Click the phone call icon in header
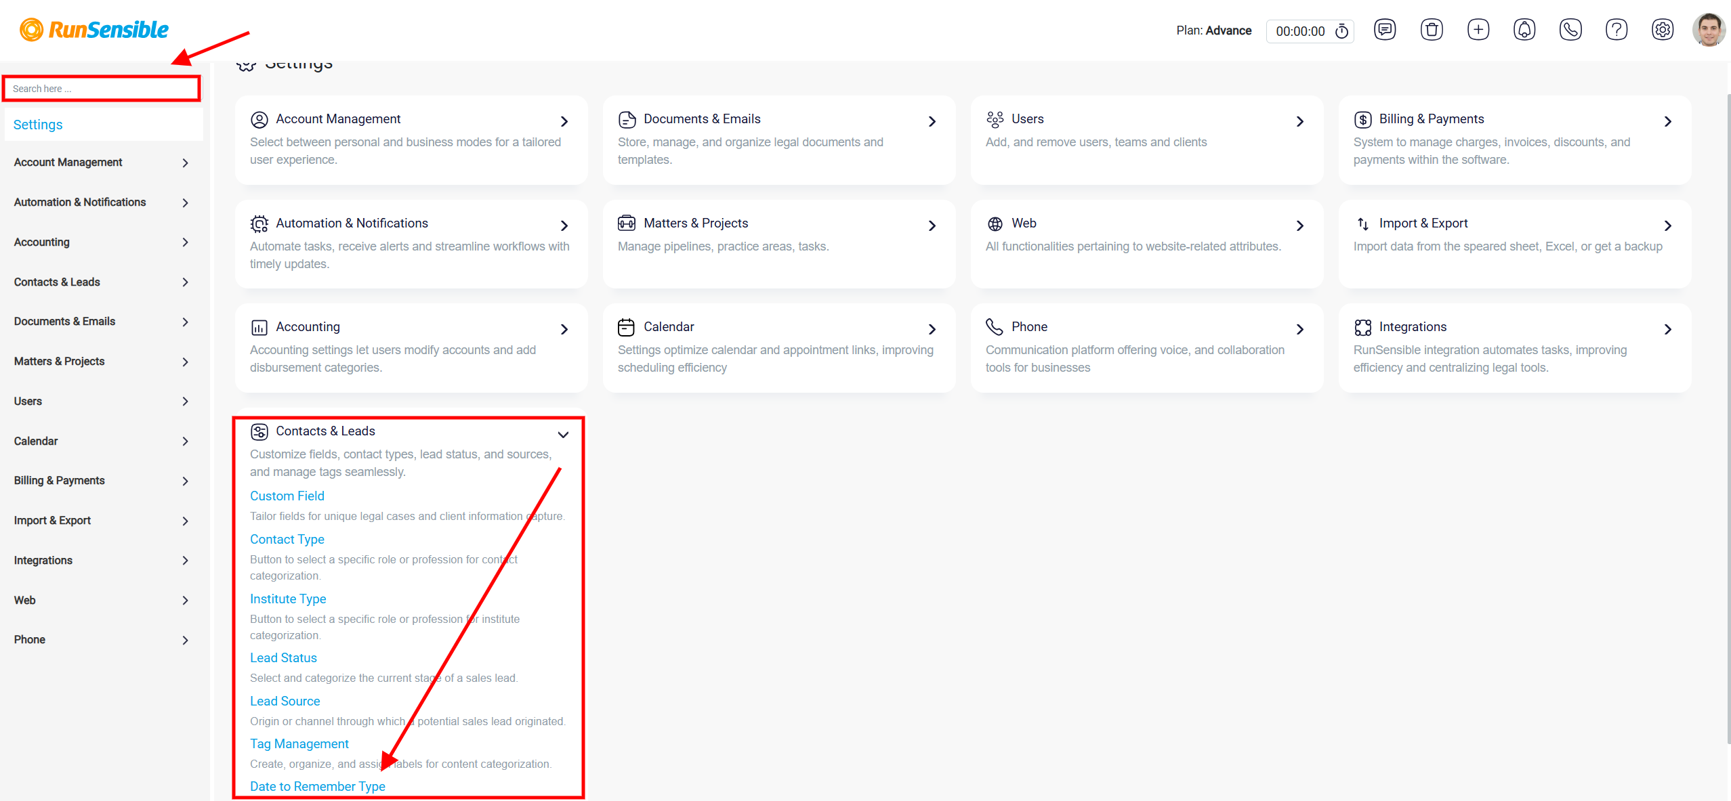 point(1570,30)
